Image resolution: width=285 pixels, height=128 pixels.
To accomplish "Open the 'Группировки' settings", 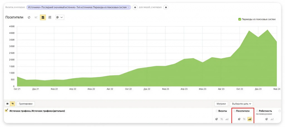I will (x=26, y=104).
